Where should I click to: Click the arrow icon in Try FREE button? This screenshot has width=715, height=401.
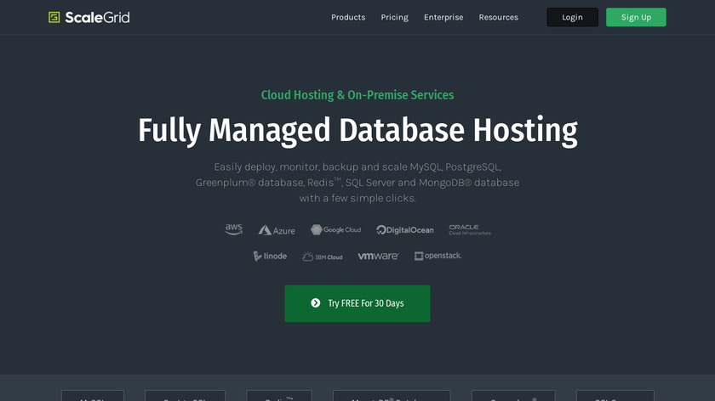(x=316, y=303)
